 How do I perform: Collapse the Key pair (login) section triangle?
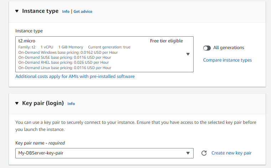(x=17, y=103)
